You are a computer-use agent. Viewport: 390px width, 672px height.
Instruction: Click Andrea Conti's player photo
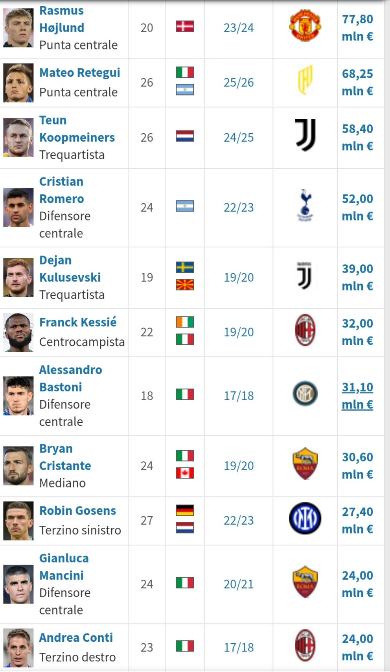tap(18, 648)
